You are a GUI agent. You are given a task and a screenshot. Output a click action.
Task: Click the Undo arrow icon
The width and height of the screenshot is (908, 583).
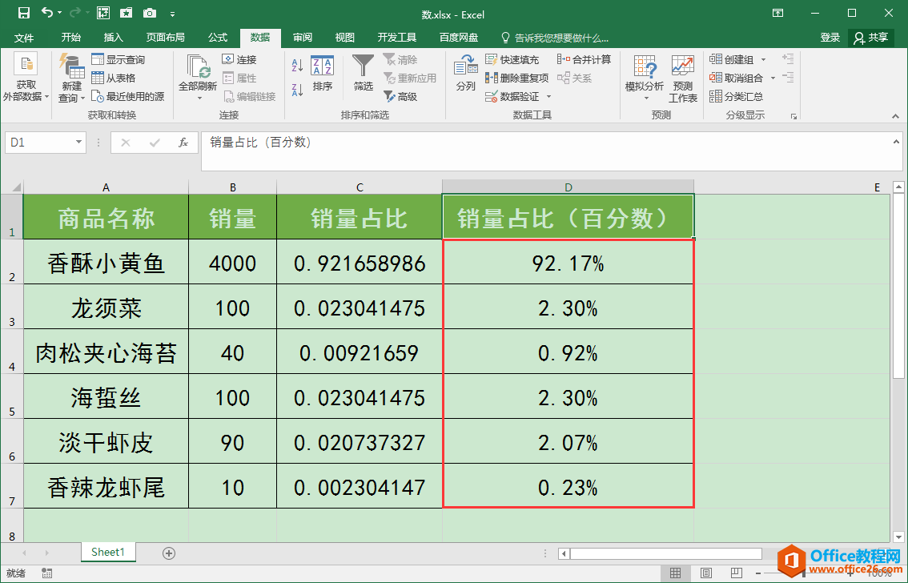(47, 13)
